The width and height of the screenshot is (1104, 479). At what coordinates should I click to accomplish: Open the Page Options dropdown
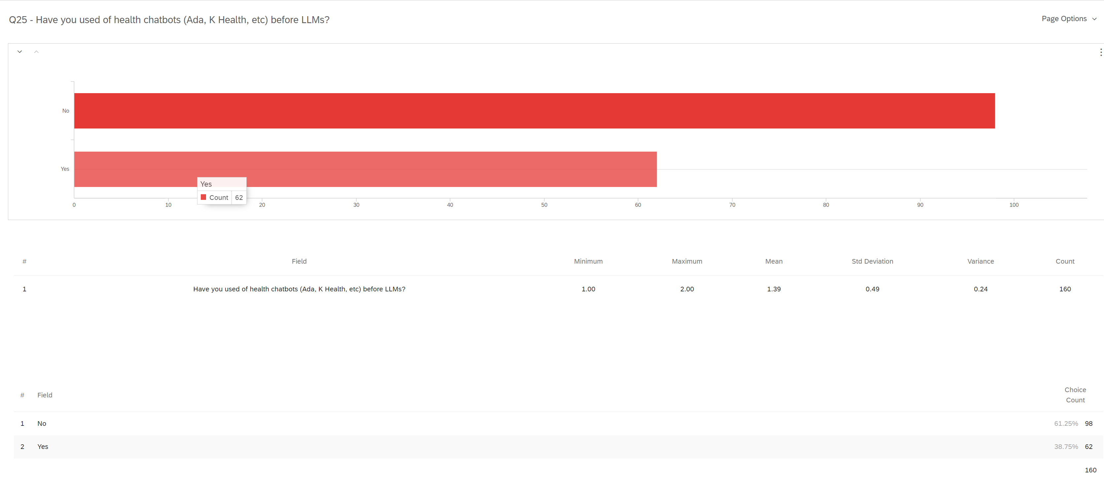tap(1068, 19)
